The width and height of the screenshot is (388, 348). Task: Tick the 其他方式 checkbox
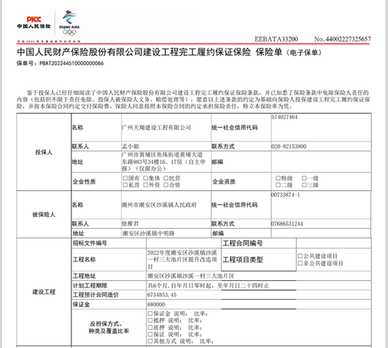tap(150, 341)
